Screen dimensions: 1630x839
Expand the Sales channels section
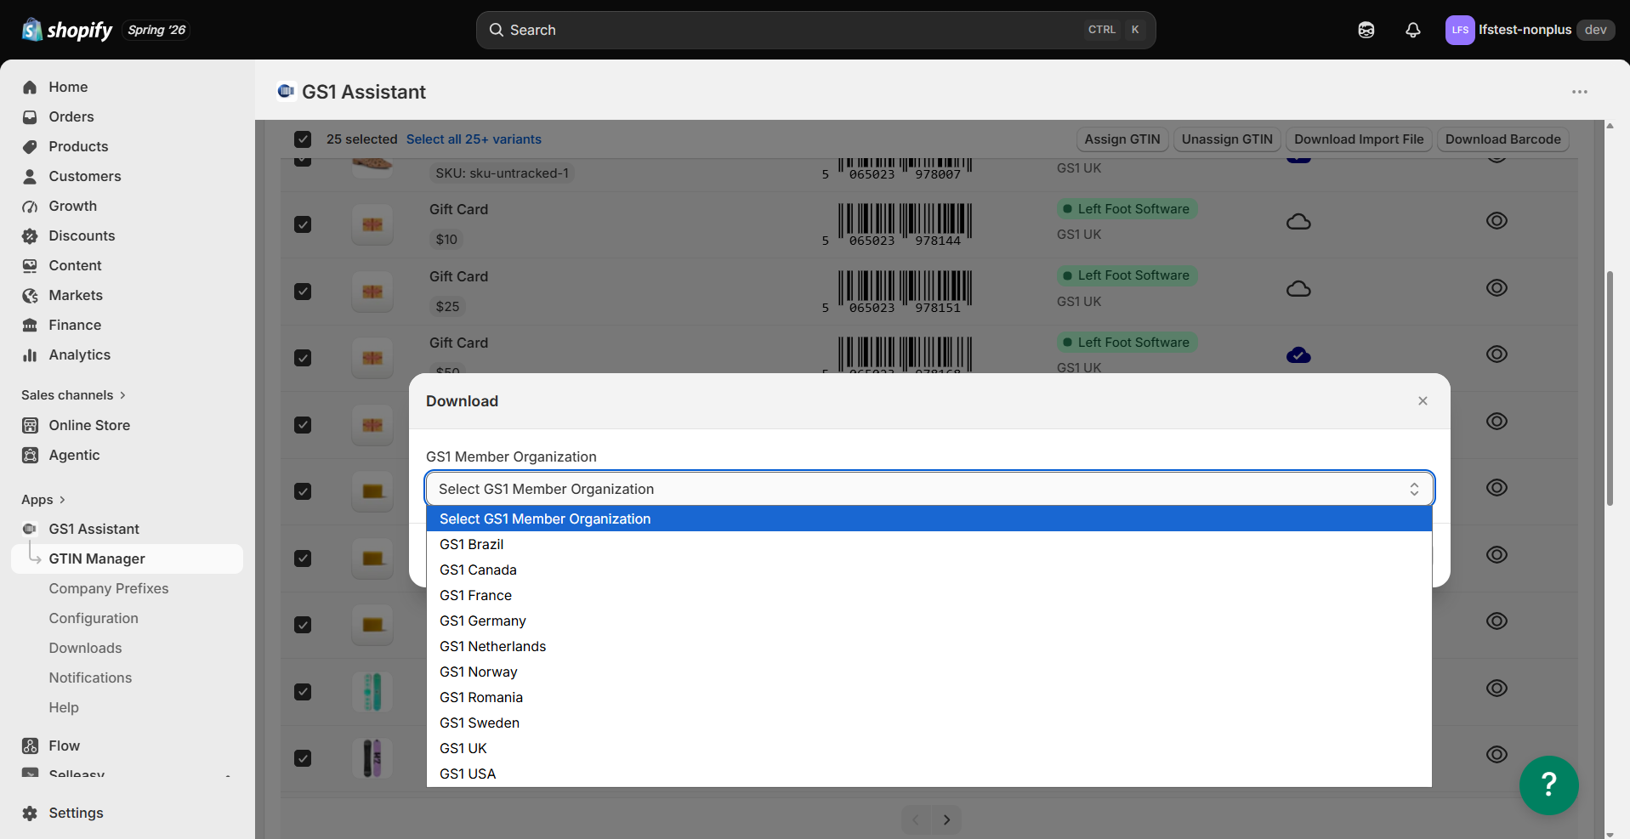[73, 395]
